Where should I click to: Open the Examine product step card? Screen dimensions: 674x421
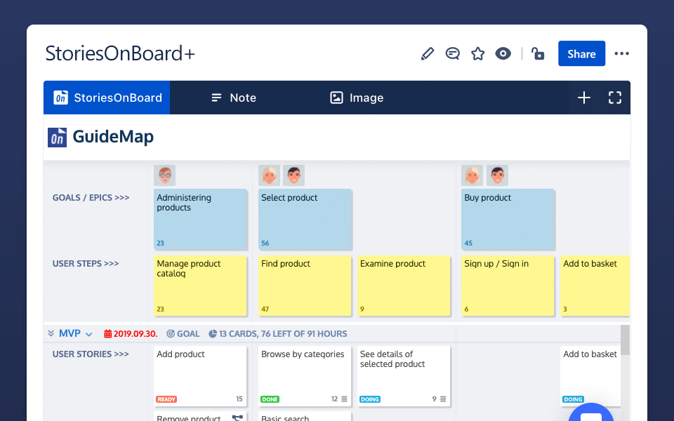tap(404, 286)
